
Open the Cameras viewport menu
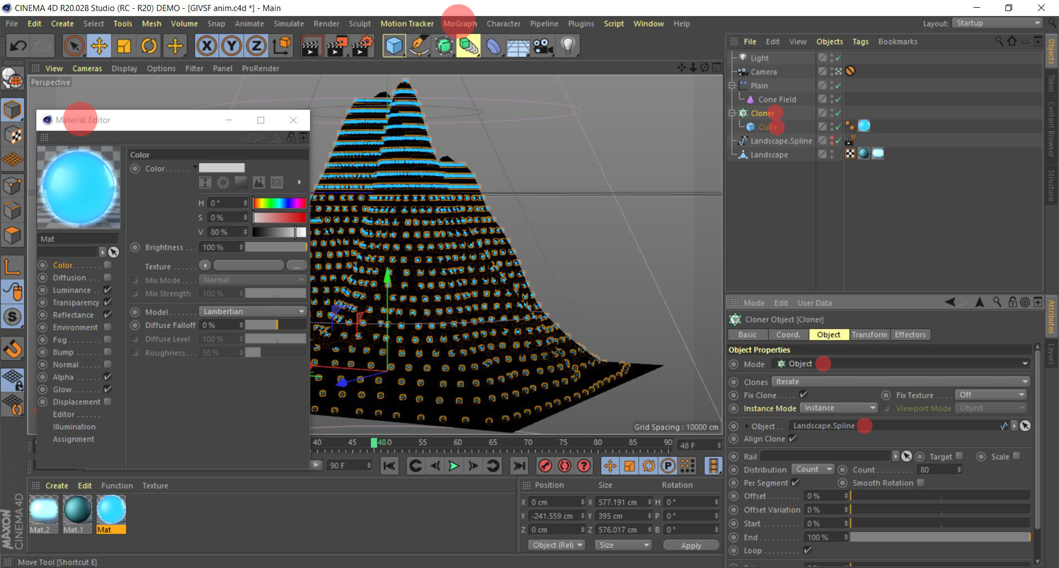pyautogui.click(x=87, y=68)
